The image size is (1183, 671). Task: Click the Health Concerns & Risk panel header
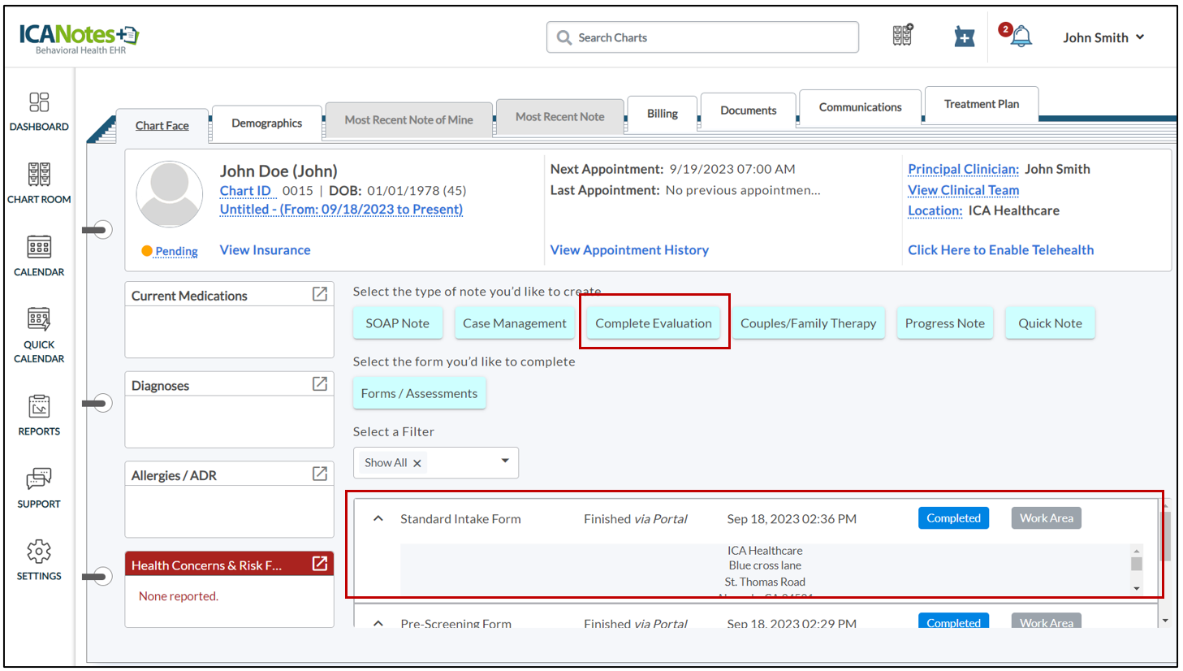point(230,564)
